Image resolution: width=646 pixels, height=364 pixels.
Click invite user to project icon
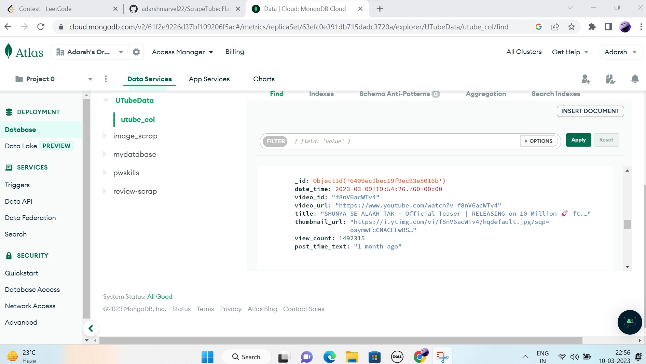point(586,79)
